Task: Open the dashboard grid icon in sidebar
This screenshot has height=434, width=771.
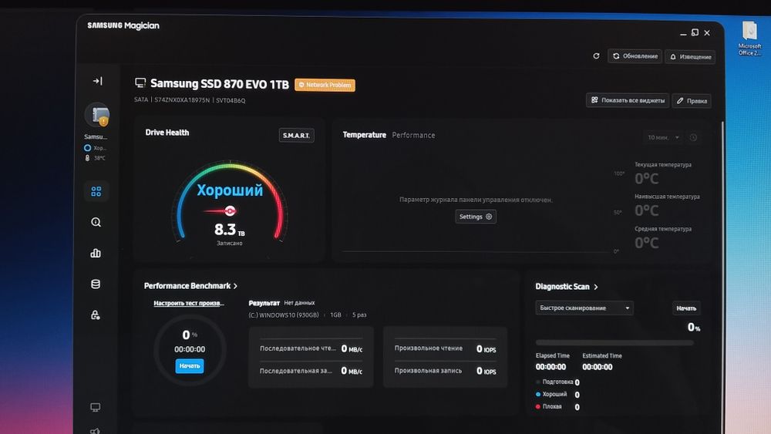Action: pos(96,191)
